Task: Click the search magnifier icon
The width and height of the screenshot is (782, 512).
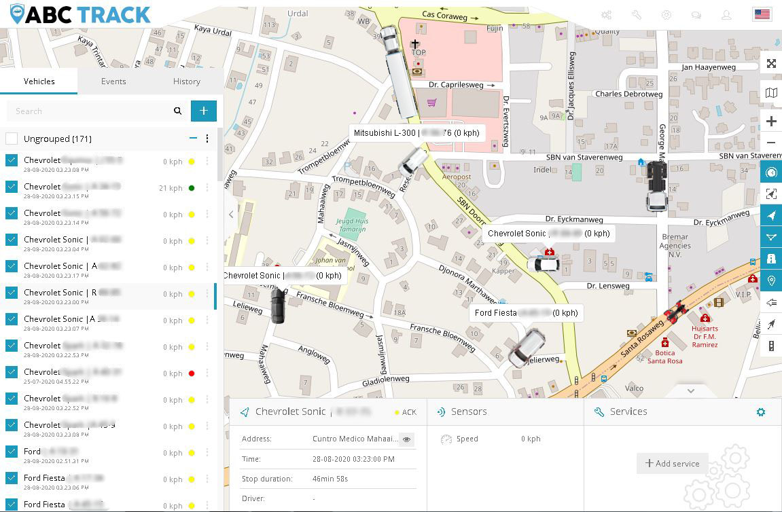Action: tap(177, 111)
